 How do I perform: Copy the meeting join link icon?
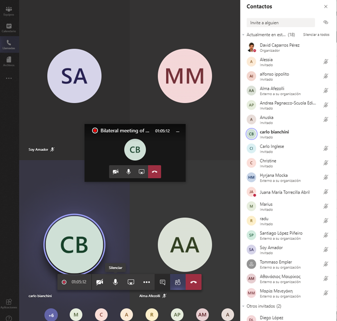326,22
